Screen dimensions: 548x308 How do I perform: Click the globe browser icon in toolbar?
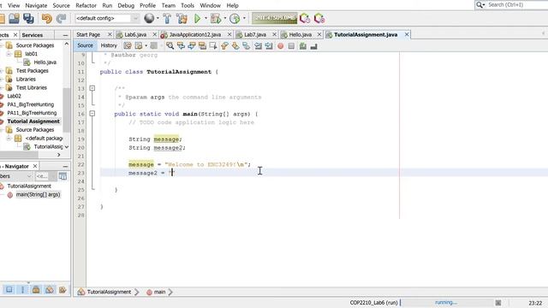(x=149, y=18)
